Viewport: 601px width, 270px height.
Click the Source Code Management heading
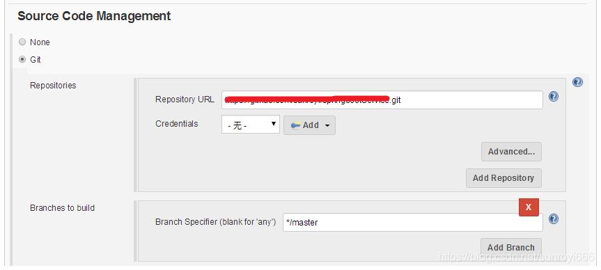94,16
